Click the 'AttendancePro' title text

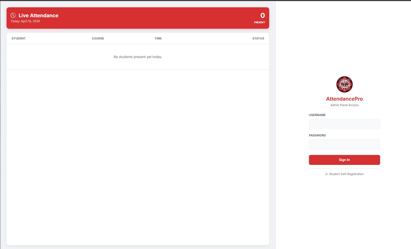point(344,99)
